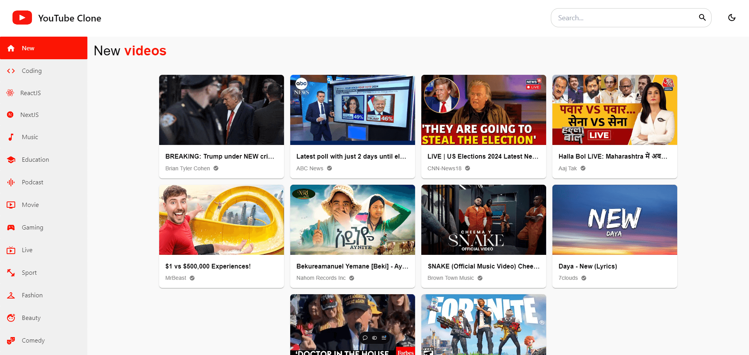Screen dimensions: 749x355
Task: Click title '$1 vs $500,000 Experiences!'
Action: (x=208, y=266)
